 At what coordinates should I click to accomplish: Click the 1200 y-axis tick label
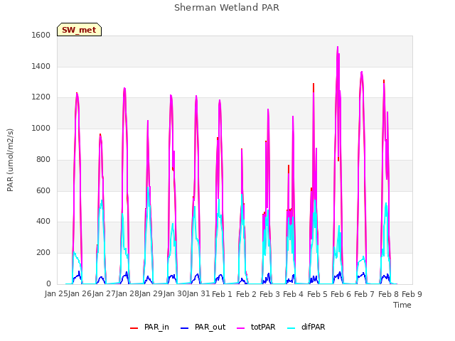41,97
